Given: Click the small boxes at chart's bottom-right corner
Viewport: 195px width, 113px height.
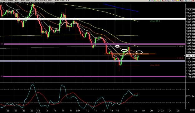Looking at the screenshot, I should [x=193, y=110].
